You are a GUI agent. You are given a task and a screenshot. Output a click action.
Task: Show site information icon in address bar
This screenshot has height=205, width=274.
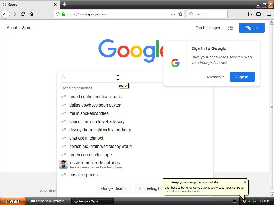(x=58, y=14)
